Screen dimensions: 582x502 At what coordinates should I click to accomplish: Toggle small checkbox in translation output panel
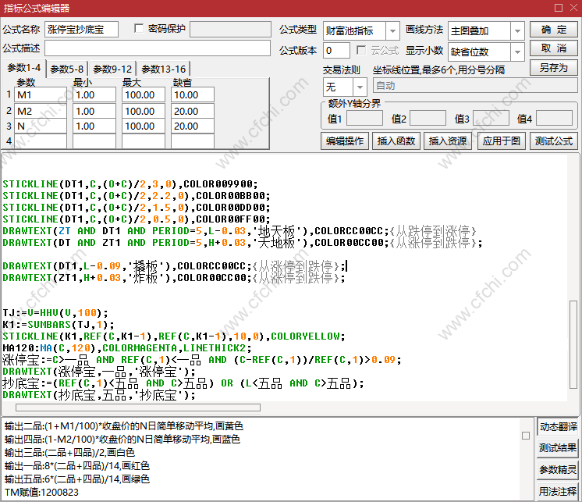526,436
